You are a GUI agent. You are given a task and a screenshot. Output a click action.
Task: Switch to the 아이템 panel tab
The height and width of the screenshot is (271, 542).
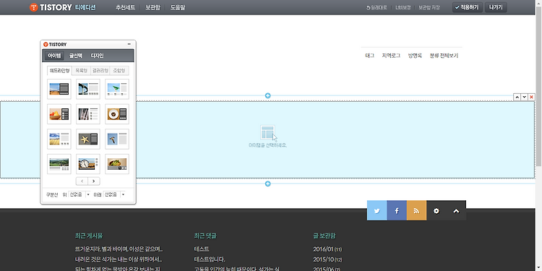click(x=54, y=56)
